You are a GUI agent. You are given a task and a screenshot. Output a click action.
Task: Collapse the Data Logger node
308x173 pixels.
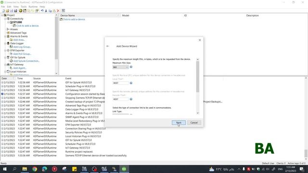(x=5, y=43)
